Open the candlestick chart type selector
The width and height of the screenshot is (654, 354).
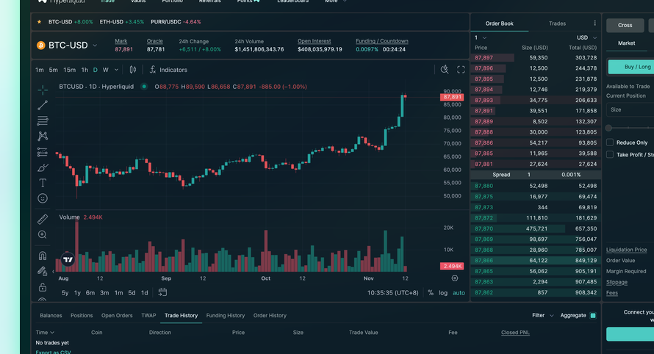[x=132, y=70]
